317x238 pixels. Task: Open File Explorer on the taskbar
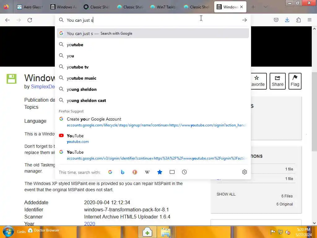click(166, 232)
